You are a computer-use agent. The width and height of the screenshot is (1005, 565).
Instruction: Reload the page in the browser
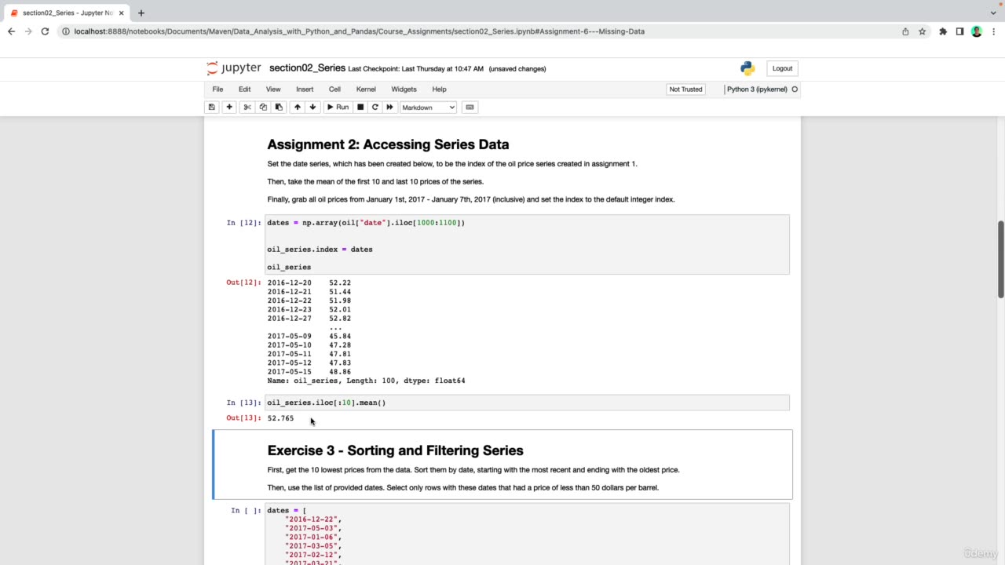[x=46, y=31]
